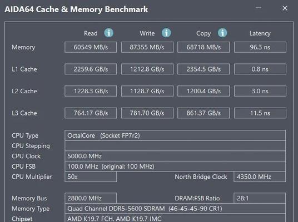Image resolution: width=298 pixels, height=222 pixels.
Task: Minimize the AIDA64 benchmark window
Action: point(259,8)
